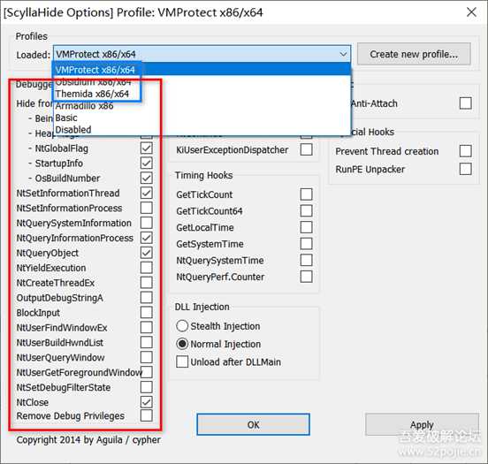The height and width of the screenshot is (464, 488).
Task: Click the Timing Hooks group label
Action: coord(203,175)
